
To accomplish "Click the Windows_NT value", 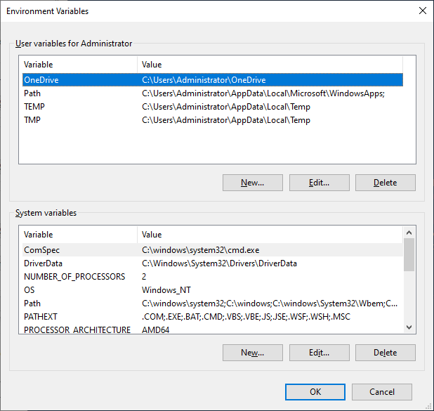I will pos(166,290).
